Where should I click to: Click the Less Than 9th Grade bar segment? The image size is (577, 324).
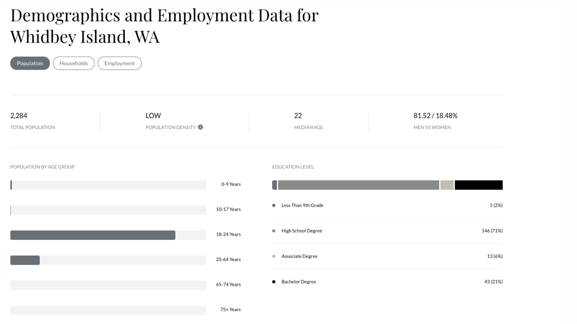point(274,185)
